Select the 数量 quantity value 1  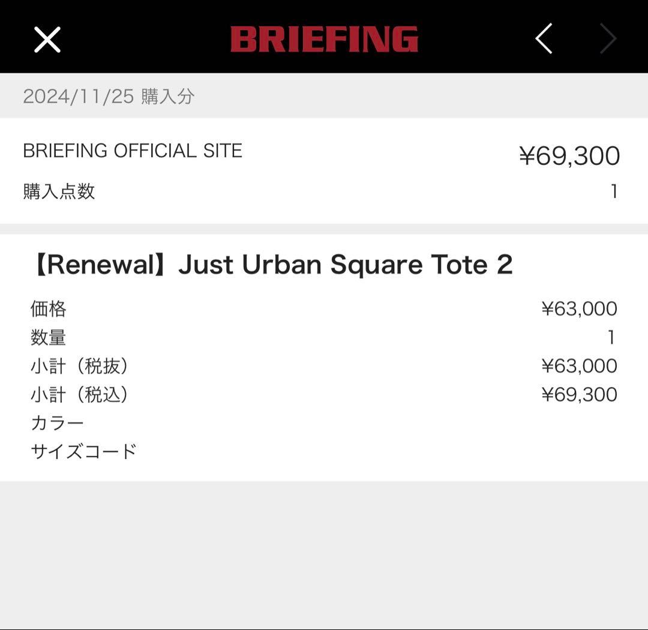(x=613, y=337)
